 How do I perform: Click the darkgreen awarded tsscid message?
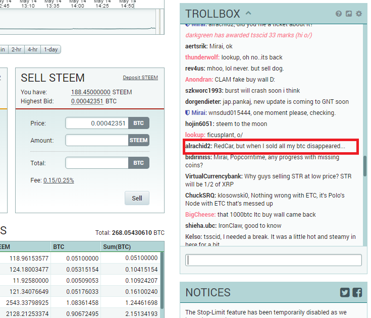pyautogui.click(x=249, y=35)
